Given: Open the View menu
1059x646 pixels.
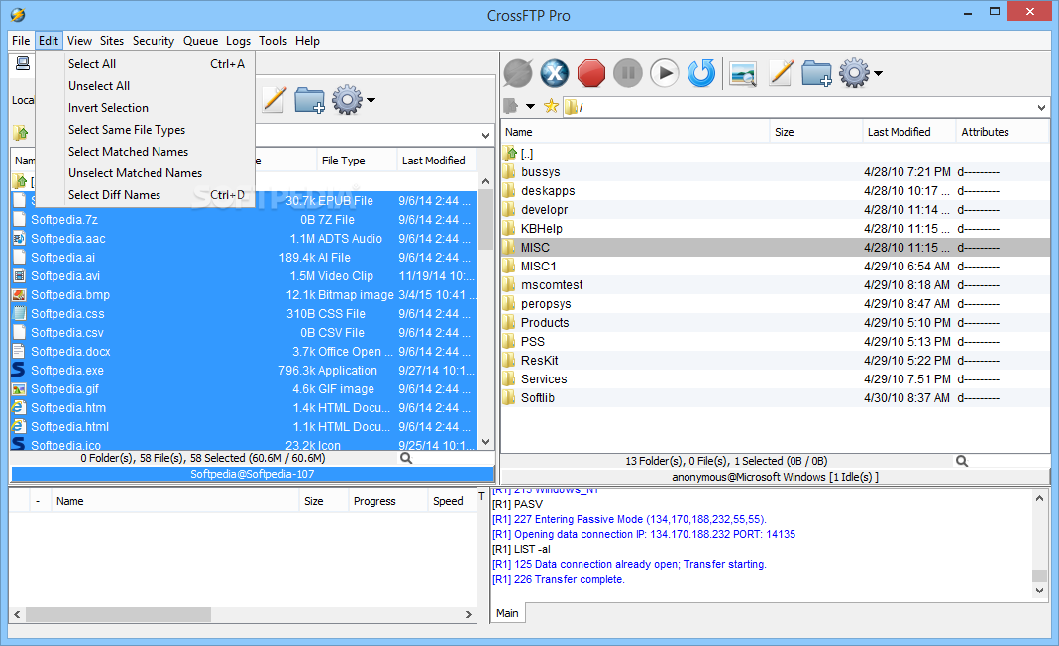Looking at the screenshot, I should click(79, 41).
